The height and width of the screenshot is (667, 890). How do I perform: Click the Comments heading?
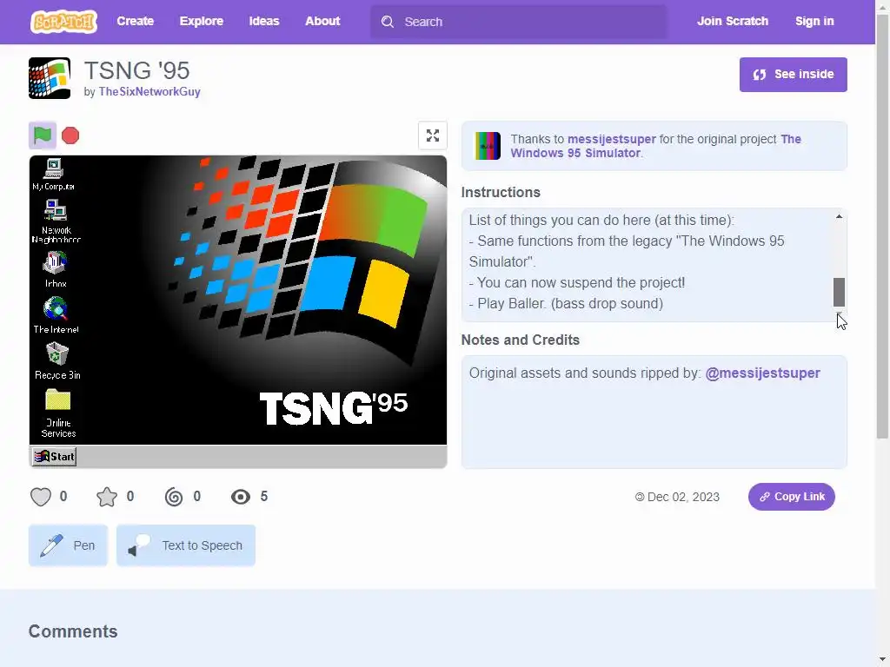(x=73, y=631)
